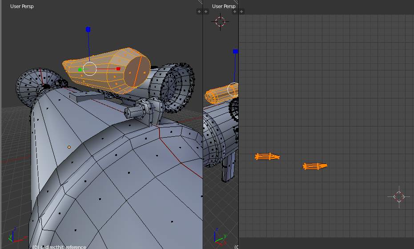Expand tool shelf plus in middle viewport

pyautogui.click(x=206, y=12)
